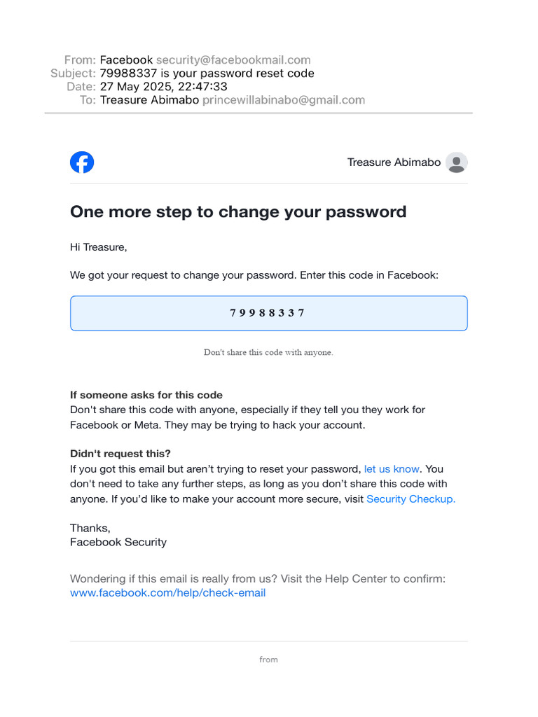Click the Treasure Abimabo name beside the avatar

click(x=394, y=162)
